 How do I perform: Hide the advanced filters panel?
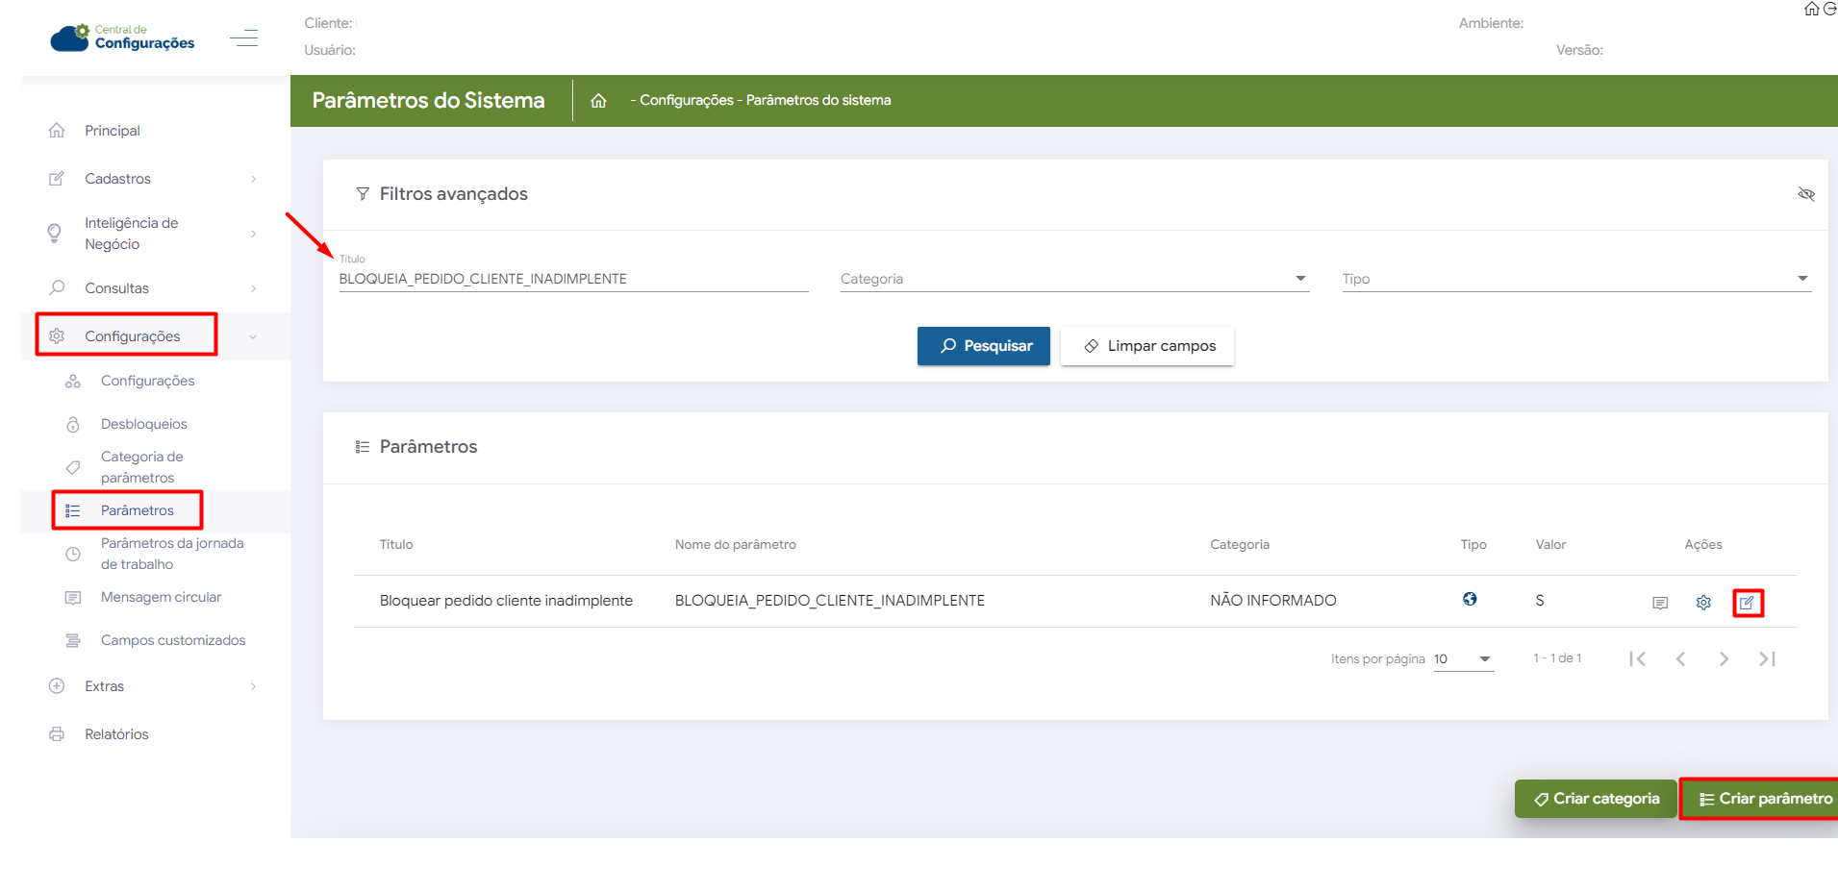1805,194
